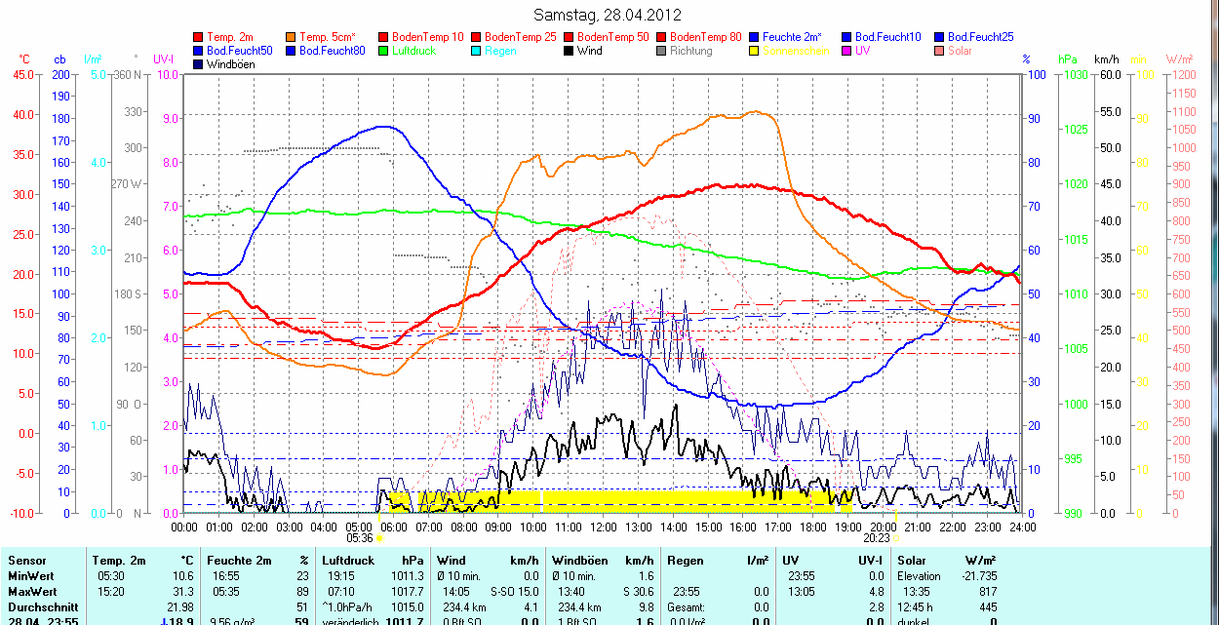Click the dark blue Windböen legend swatch
This screenshot has width=1219, height=625.
[199, 64]
